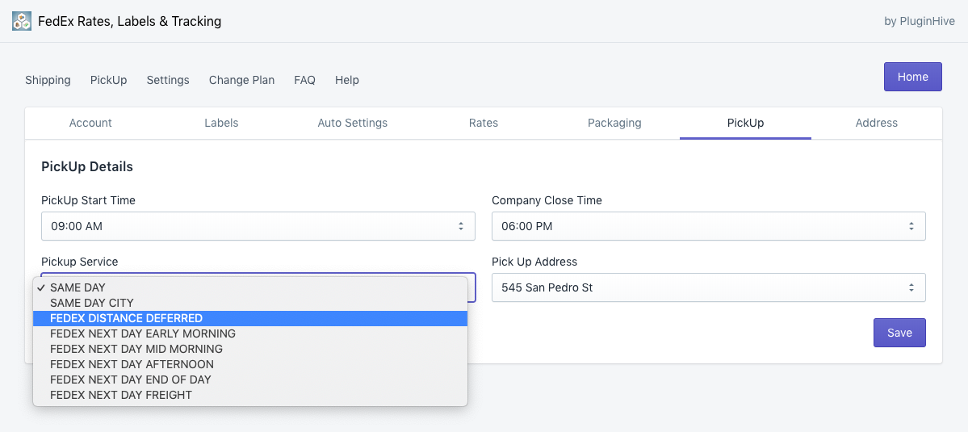Switch to the Account tab
This screenshot has height=432, width=968.
pos(90,123)
